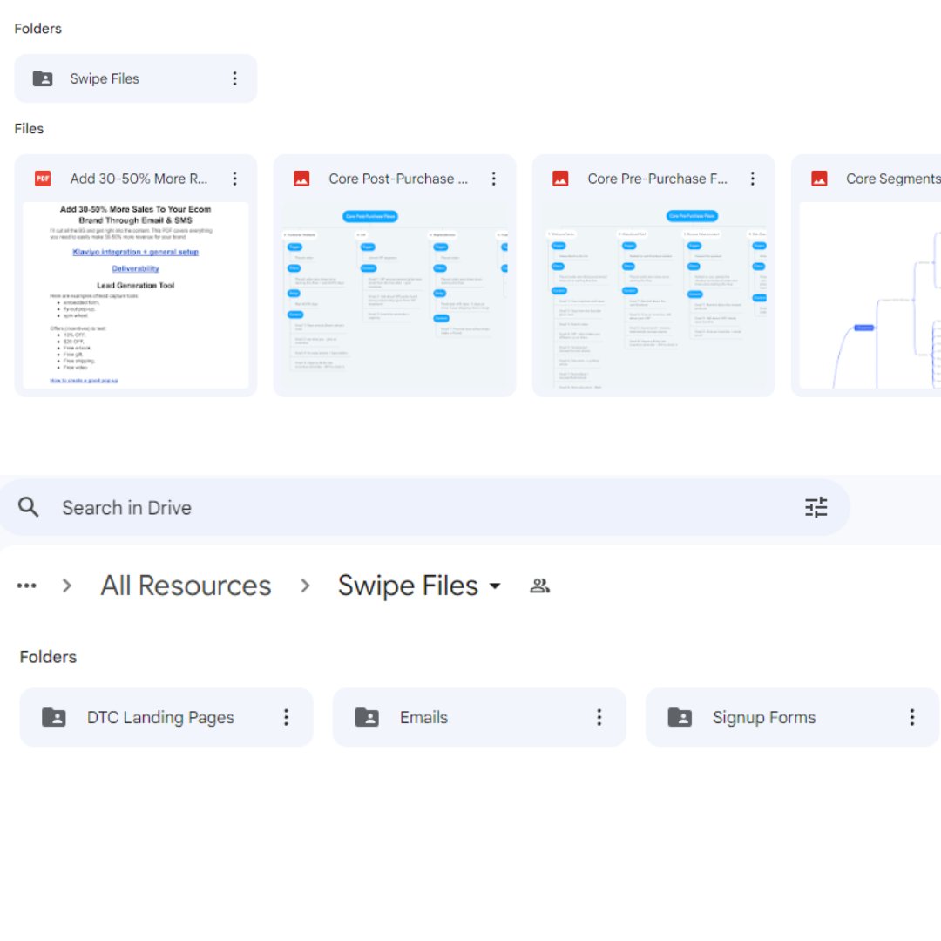The height and width of the screenshot is (941, 941).
Task: Open more actions for Swipe Files folder
Action: click(x=234, y=78)
